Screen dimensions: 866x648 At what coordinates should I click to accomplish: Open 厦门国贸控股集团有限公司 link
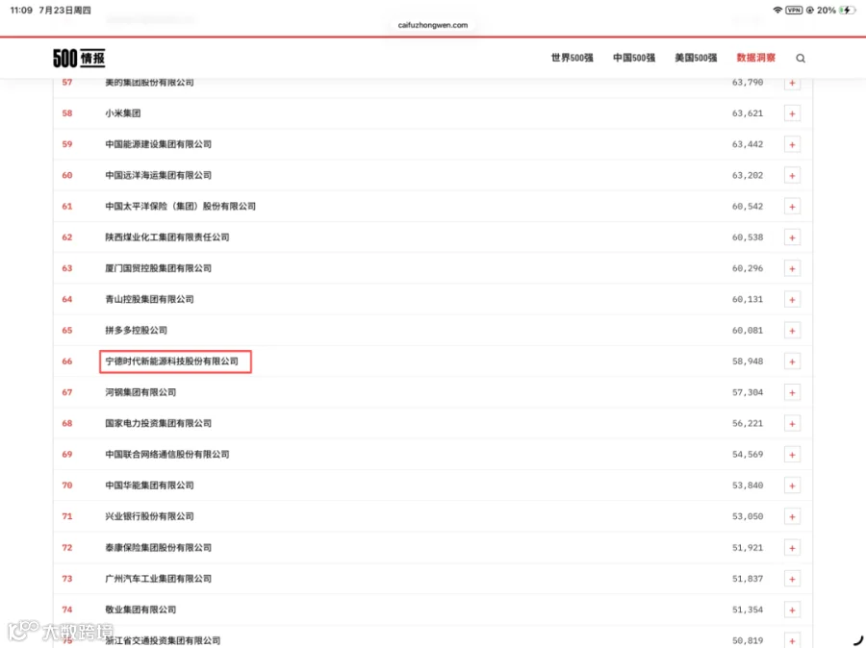click(x=158, y=267)
